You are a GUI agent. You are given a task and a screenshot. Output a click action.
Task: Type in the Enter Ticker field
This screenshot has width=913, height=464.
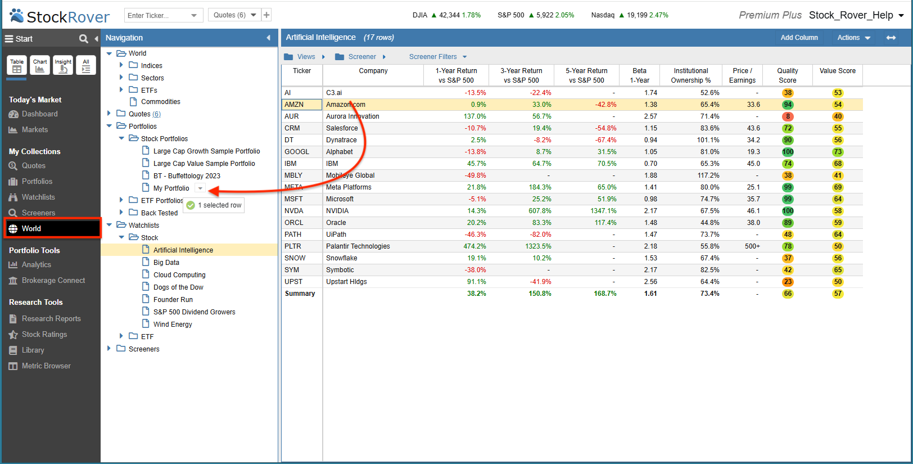click(x=157, y=15)
